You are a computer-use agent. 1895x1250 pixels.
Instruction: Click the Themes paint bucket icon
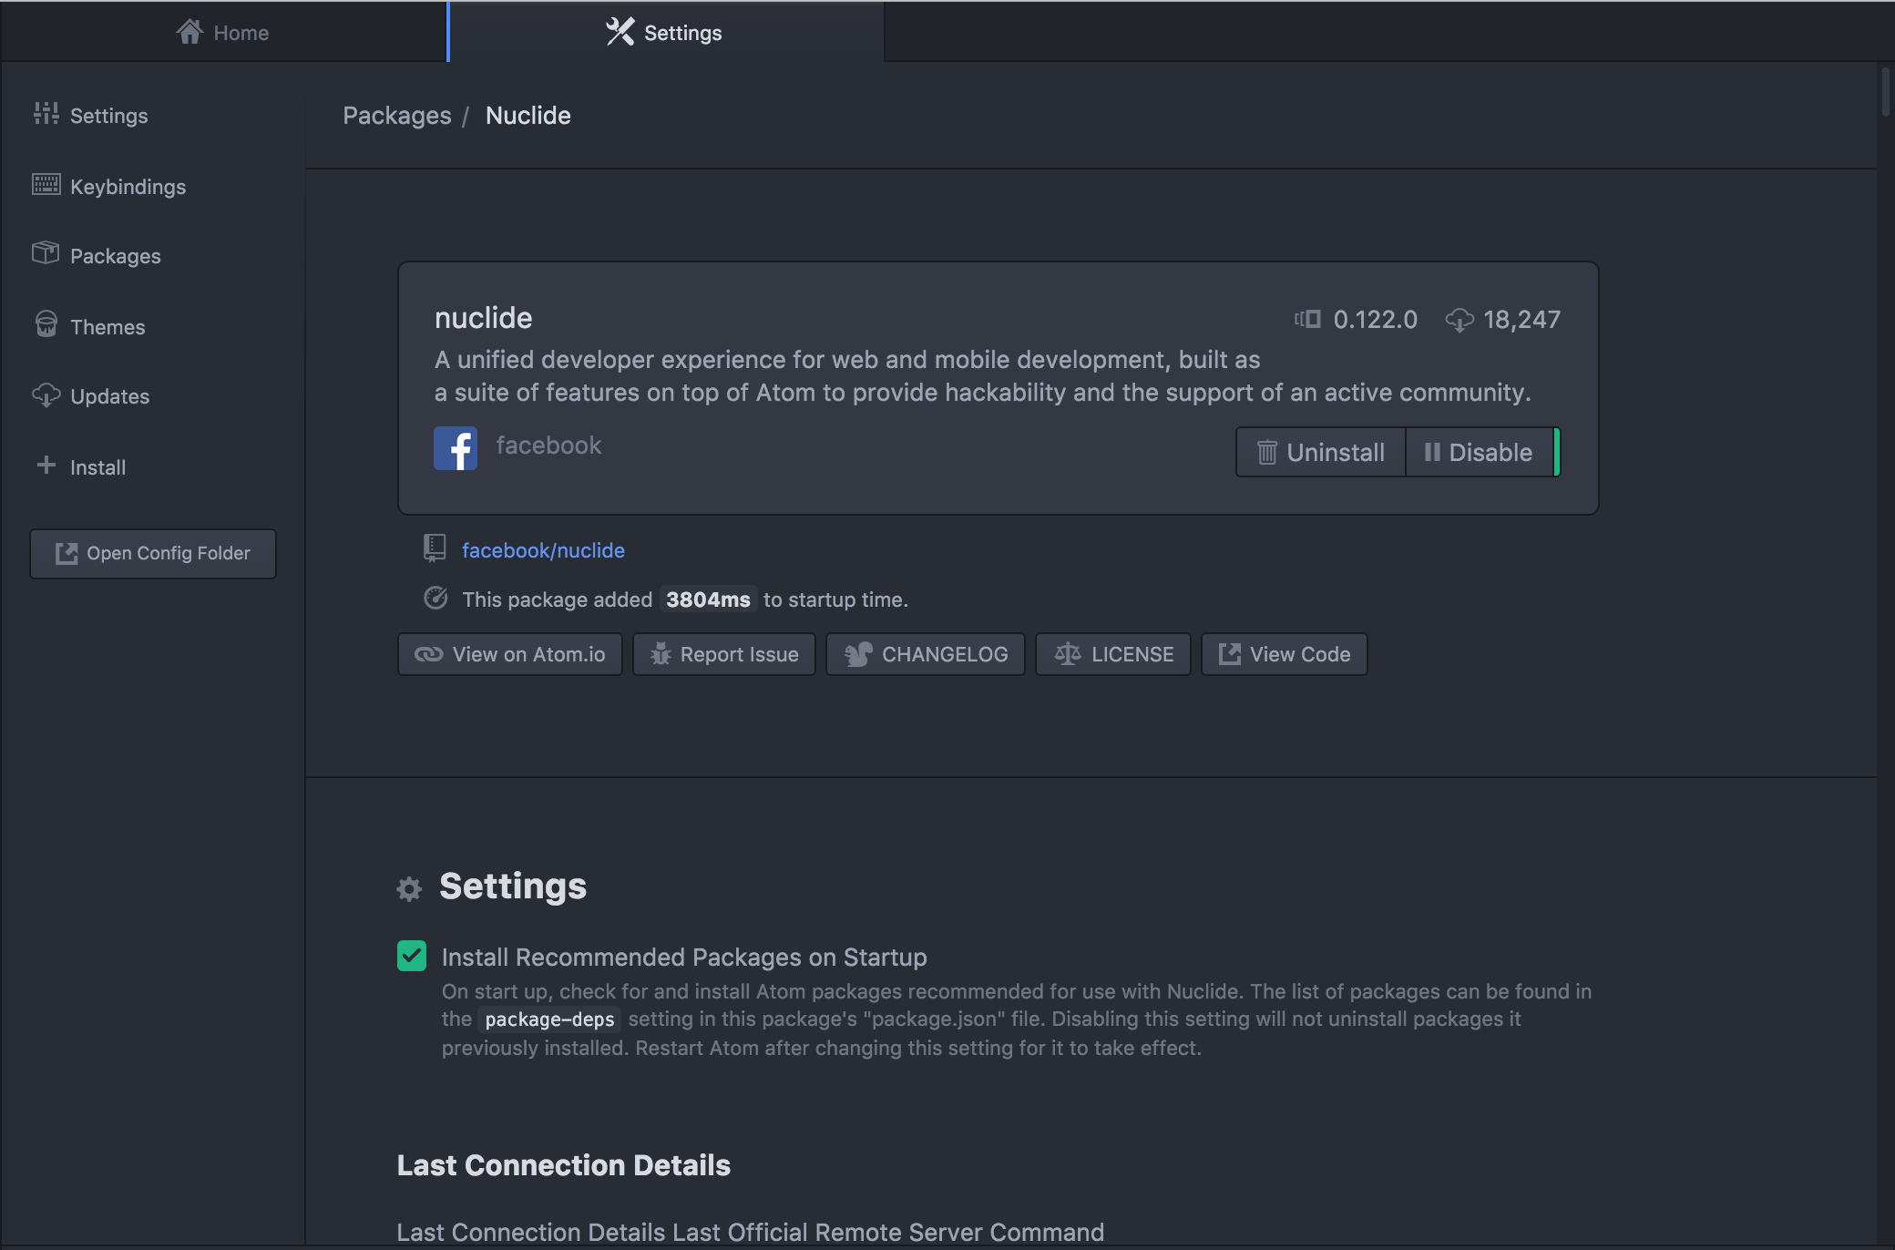pyautogui.click(x=46, y=324)
